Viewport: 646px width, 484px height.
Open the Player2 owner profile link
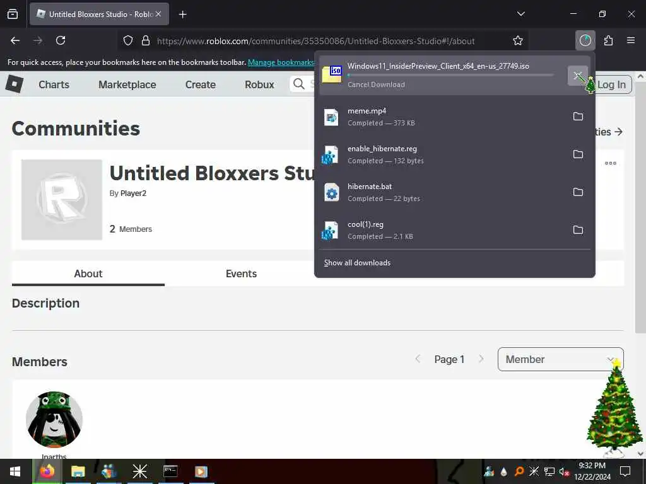[133, 193]
